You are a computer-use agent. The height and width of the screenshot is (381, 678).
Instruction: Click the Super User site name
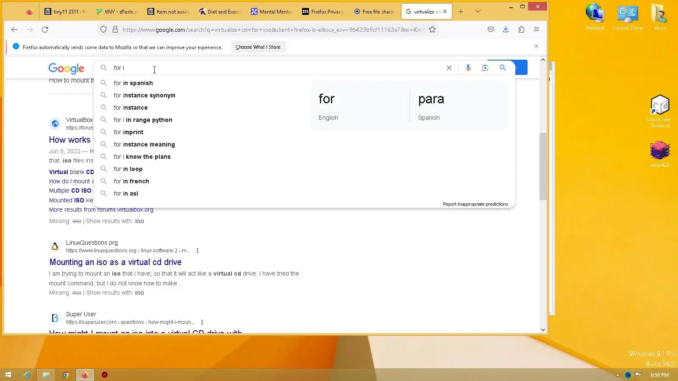(x=81, y=314)
